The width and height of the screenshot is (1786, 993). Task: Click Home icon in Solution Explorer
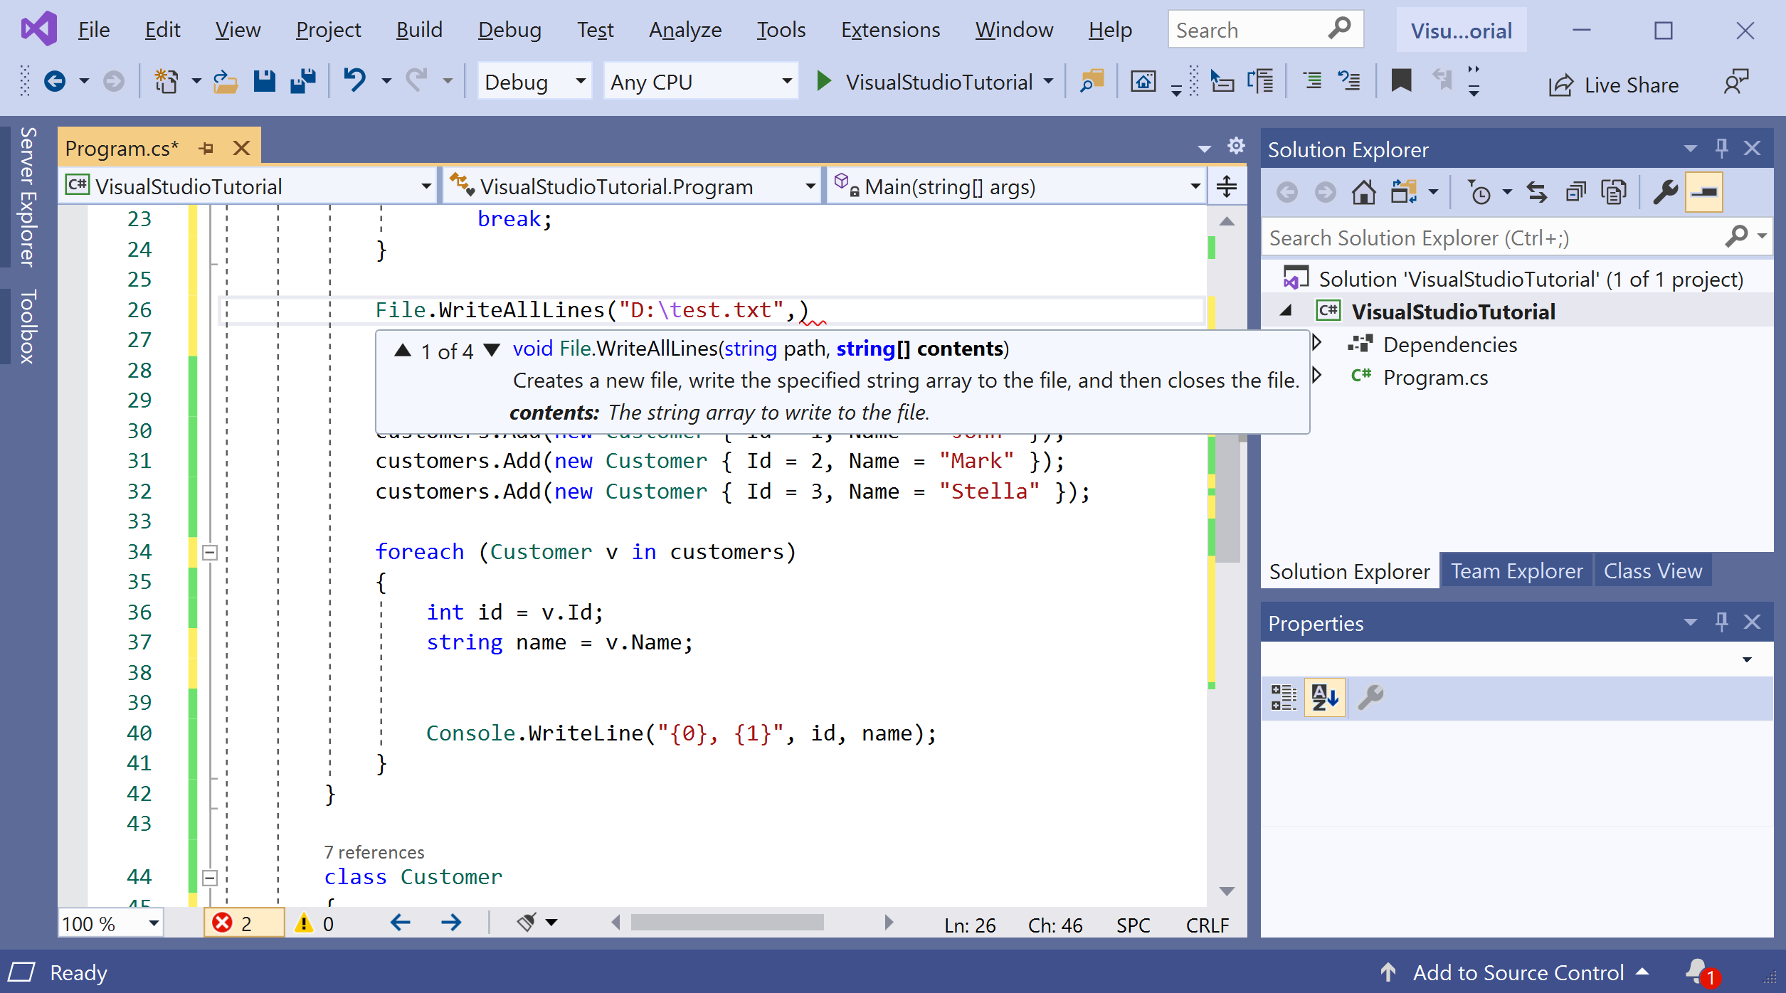point(1363,193)
